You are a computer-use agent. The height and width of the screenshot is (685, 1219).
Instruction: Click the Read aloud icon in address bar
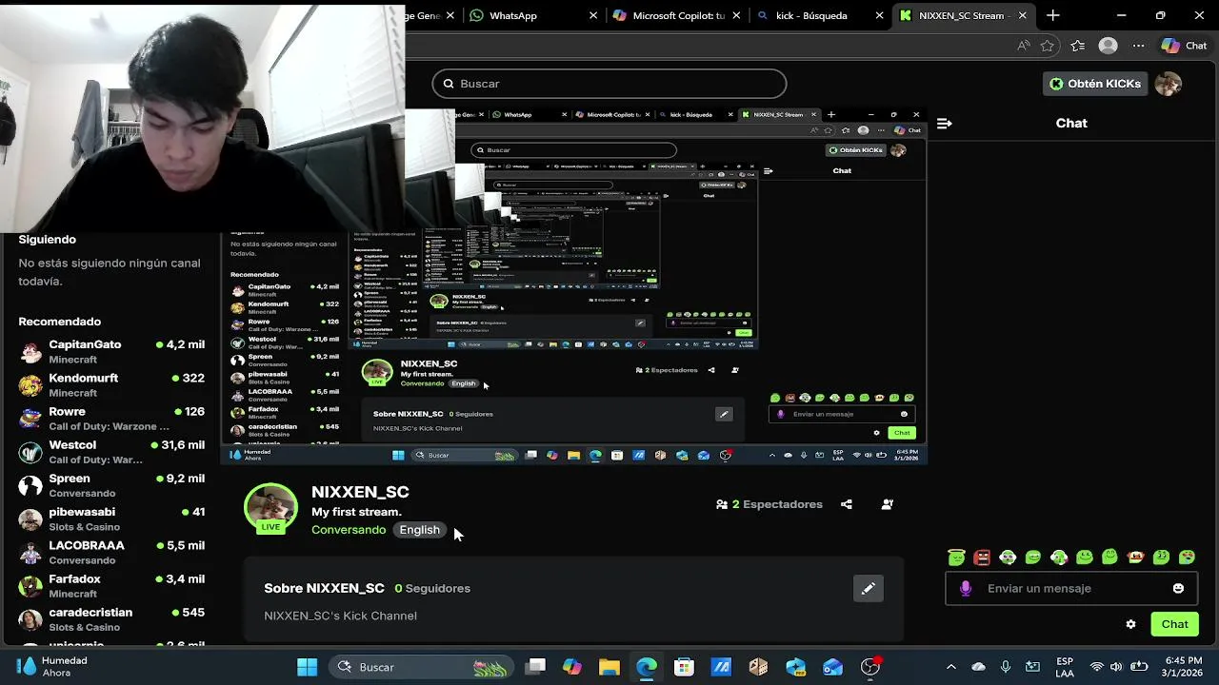(x=1023, y=46)
